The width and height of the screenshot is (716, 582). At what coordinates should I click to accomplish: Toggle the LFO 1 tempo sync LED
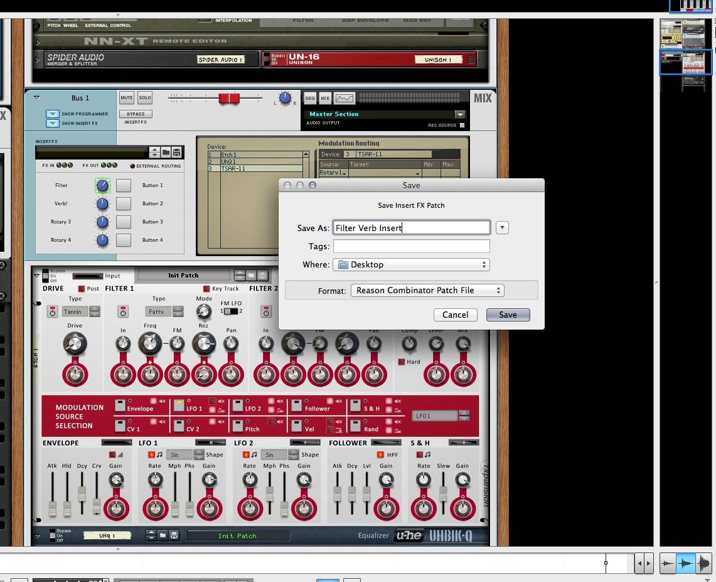(152, 455)
